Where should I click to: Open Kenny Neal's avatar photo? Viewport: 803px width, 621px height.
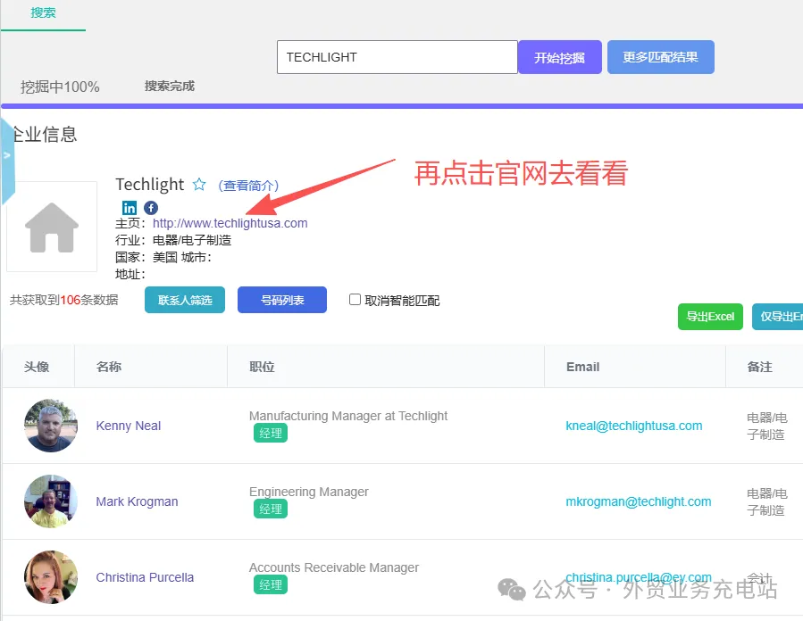click(51, 426)
